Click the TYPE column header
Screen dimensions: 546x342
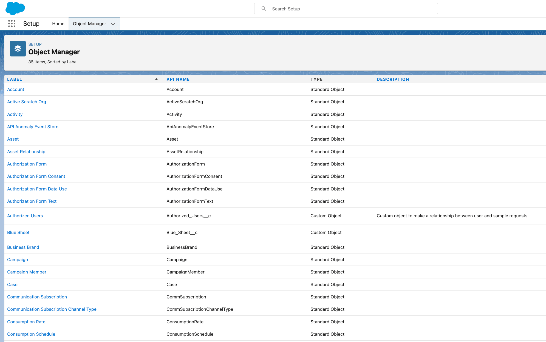[316, 79]
